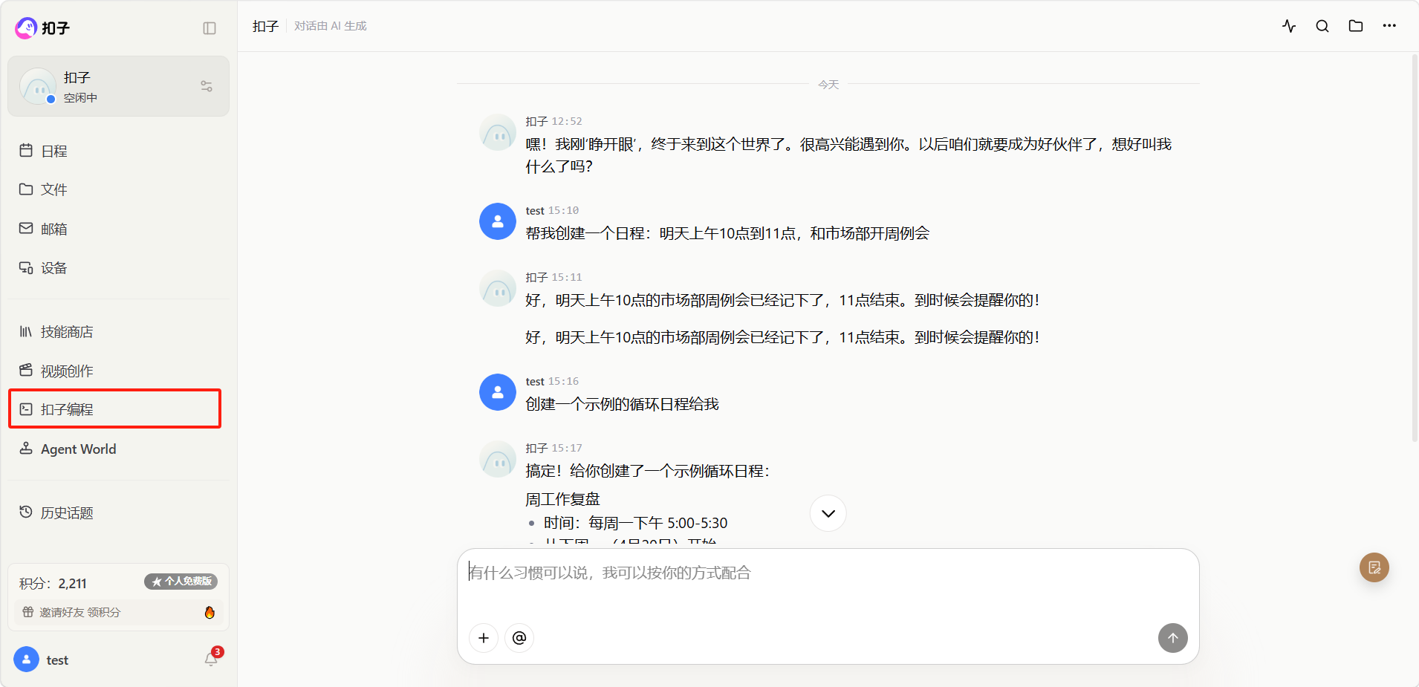The image size is (1419, 687).
Task: Click the 文件 folder icon in sidebar
Action: tap(26, 189)
